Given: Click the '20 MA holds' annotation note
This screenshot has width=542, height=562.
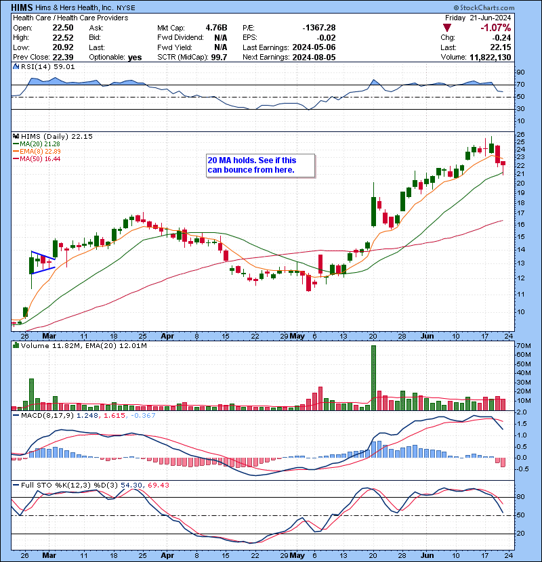Looking at the screenshot, I should point(261,165).
